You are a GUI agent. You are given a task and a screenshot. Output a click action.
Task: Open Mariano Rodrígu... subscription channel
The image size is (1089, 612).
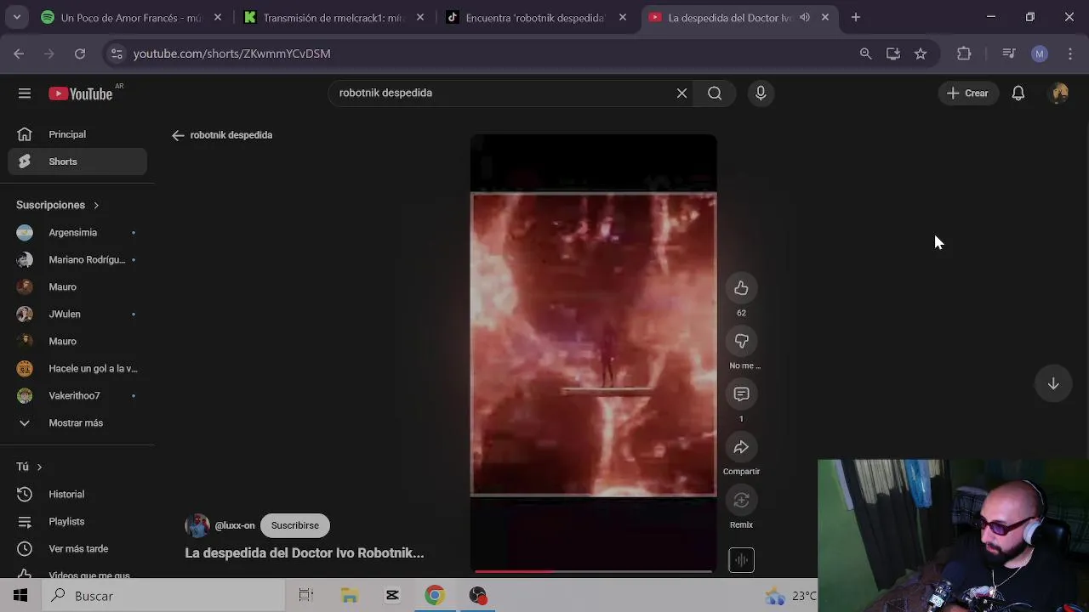tap(77, 260)
